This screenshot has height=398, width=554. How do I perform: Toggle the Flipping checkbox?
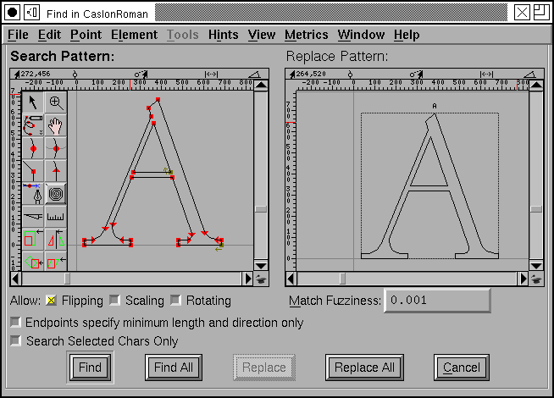pyautogui.click(x=50, y=301)
